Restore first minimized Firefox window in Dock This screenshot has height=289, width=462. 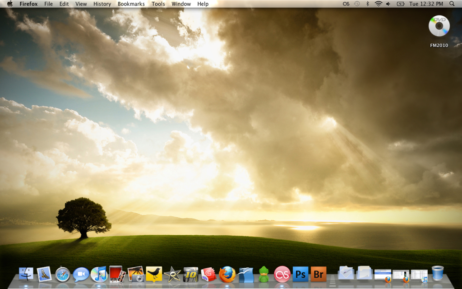[x=383, y=275]
